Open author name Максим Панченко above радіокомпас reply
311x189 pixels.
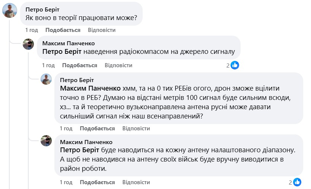click(x=69, y=43)
